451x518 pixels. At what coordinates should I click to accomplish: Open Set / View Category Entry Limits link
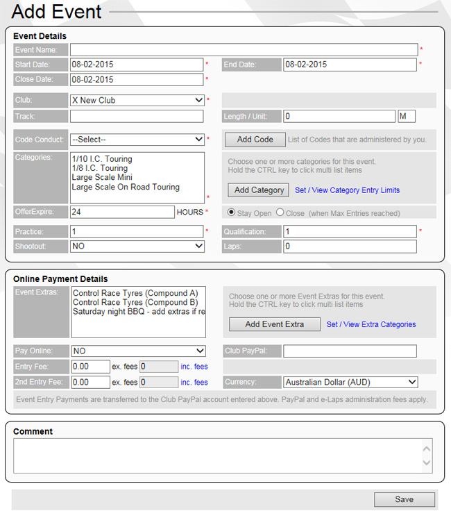click(x=348, y=190)
